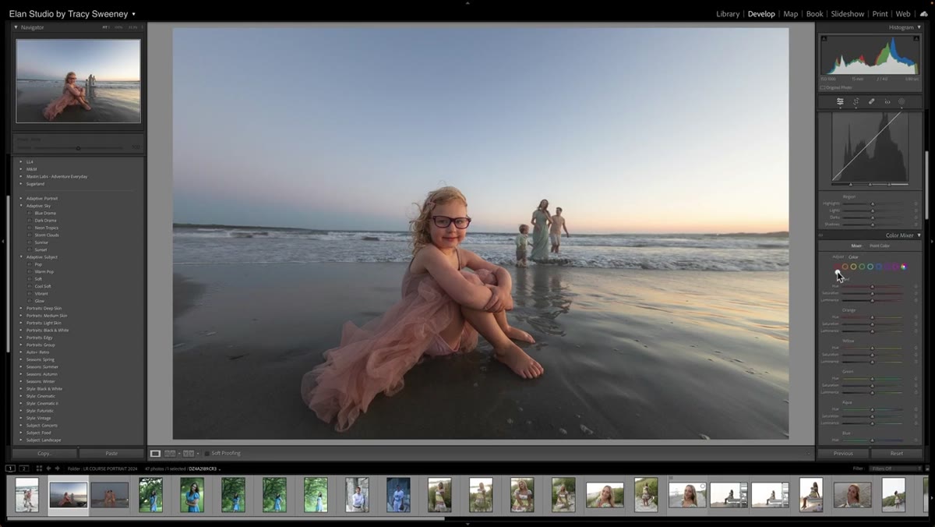
Task: Select second window display button 2
Action: (24, 469)
